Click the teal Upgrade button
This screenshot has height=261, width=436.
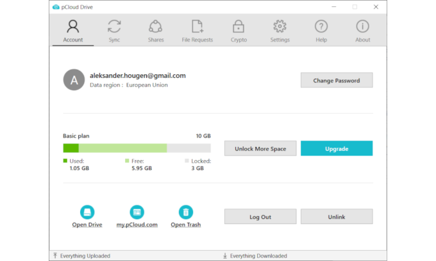[x=337, y=148]
